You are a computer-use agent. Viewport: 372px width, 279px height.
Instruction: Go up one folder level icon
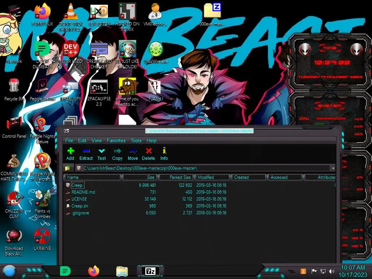(67, 168)
